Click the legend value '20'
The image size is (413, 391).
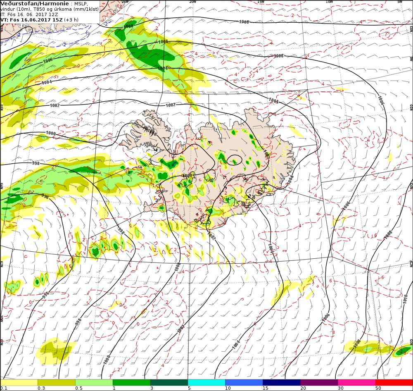click(303, 389)
